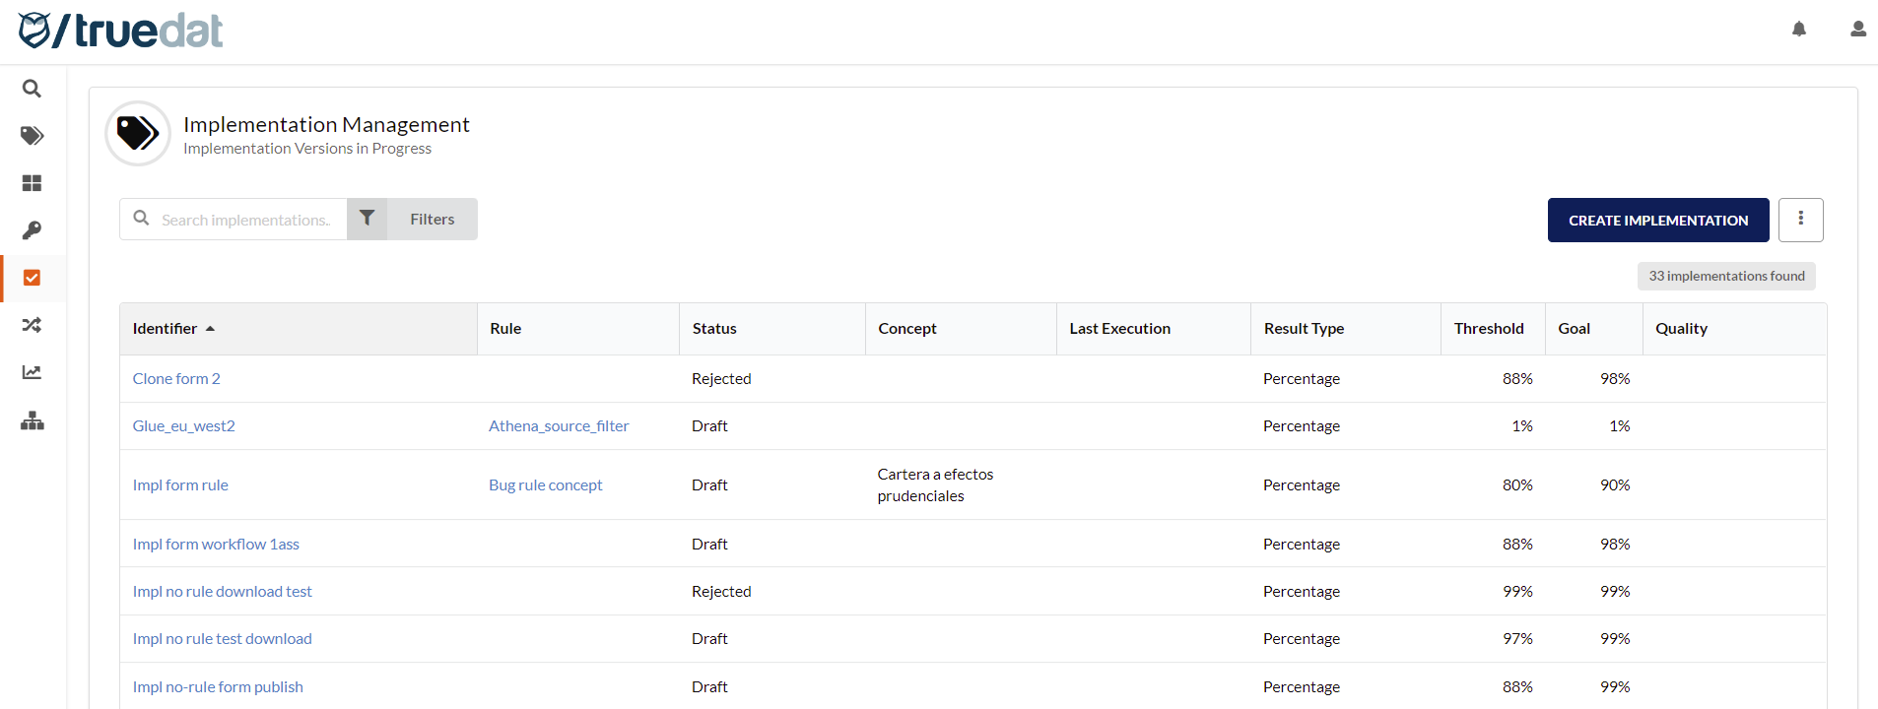The width and height of the screenshot is (1878, 709).
Task: Click the truedat logo
Action: pos(121,31)
